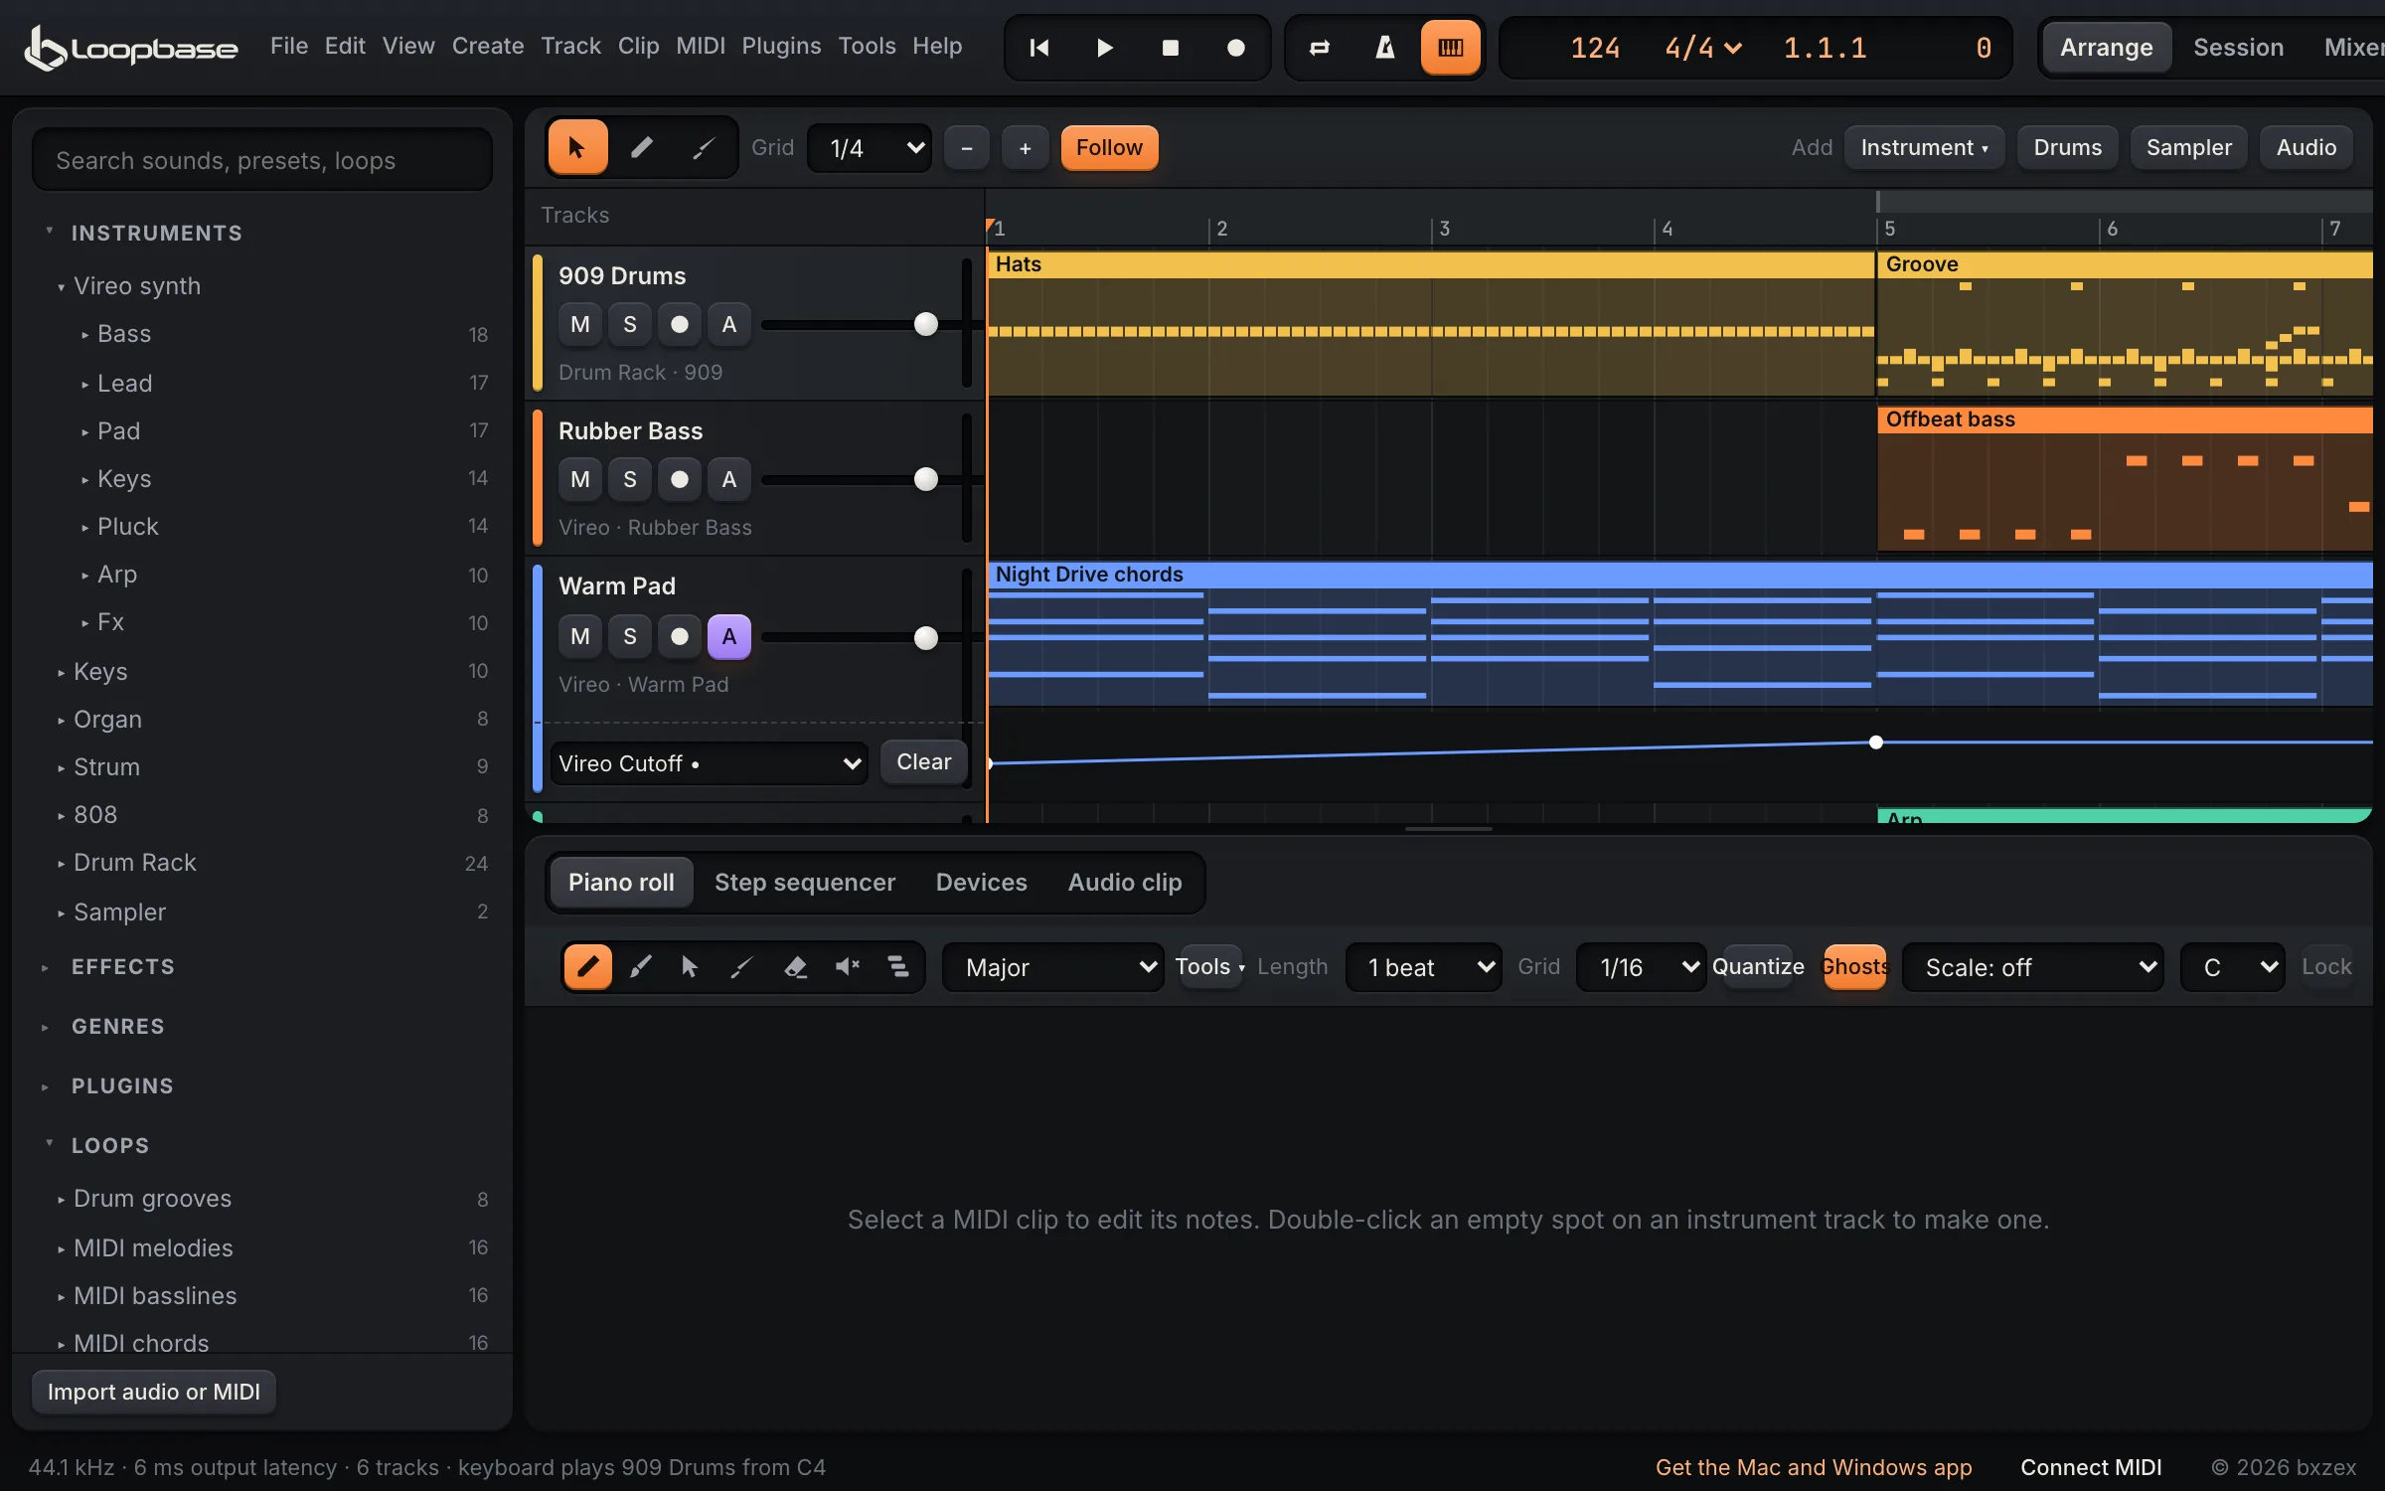Mute the 909 Drums track
2385x1491 pixels.
(x=580, y=324)
